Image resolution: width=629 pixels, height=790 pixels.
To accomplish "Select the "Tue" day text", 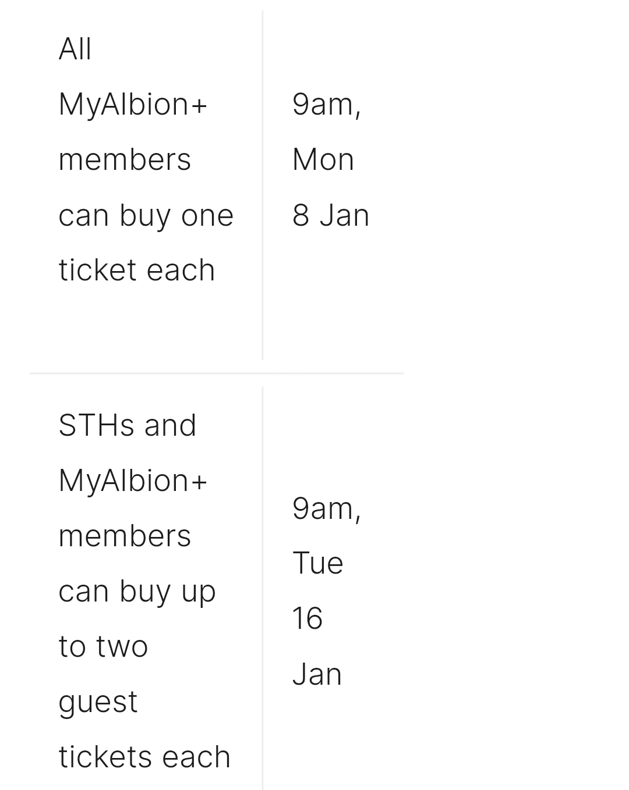I will tap(318, 564).
